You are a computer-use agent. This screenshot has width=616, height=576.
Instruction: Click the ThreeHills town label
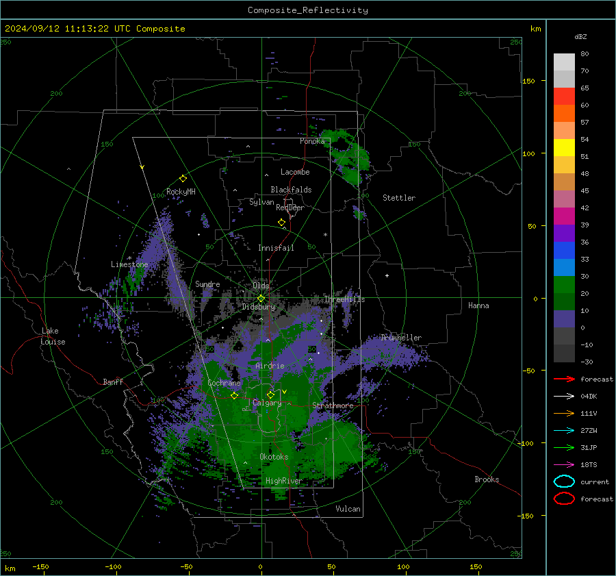(344, 299)
